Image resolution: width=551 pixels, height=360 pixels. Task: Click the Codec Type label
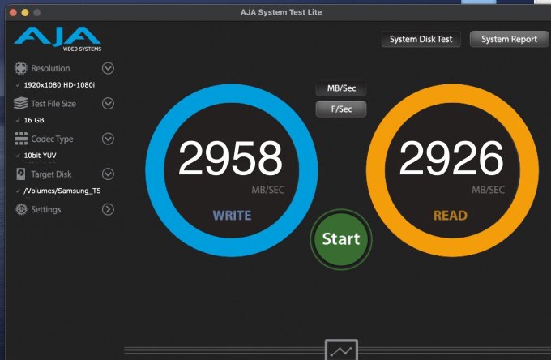[52, 139]
